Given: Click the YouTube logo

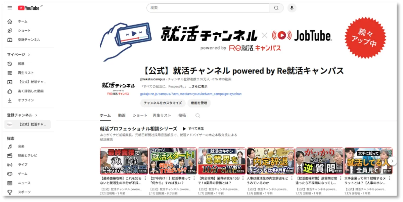Looking at the screenshot, I should pyautogui.click(x=29, y=8).
